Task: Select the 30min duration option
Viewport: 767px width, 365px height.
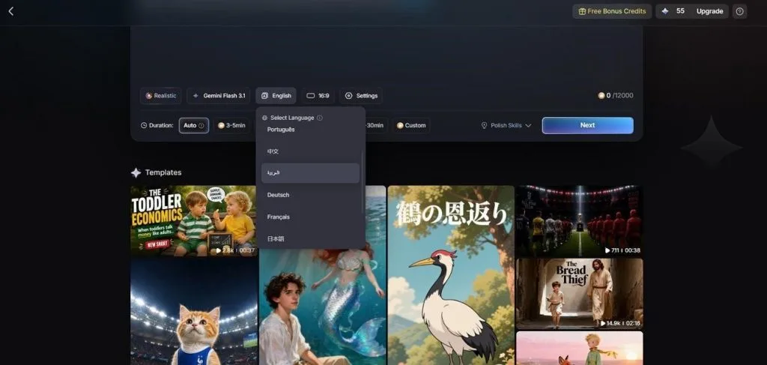Action: click(376, 125)
